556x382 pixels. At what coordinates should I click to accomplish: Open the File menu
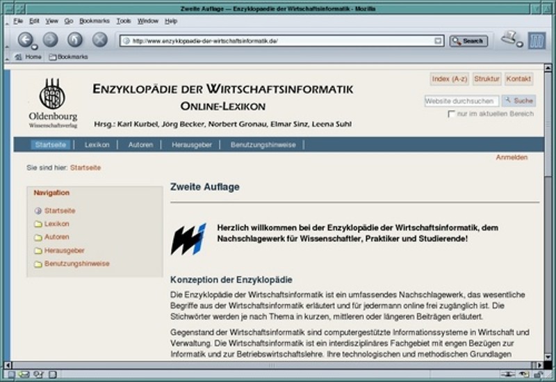[18, 21]
